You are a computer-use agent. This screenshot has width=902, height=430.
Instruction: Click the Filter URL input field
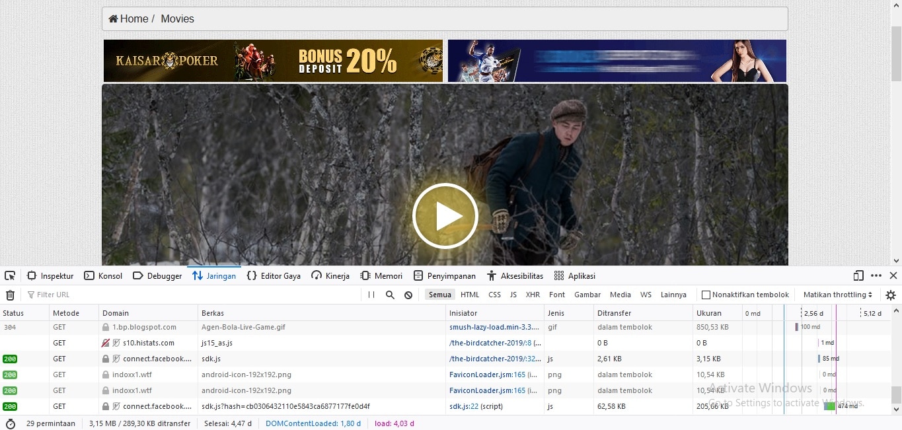coord(192,295)
